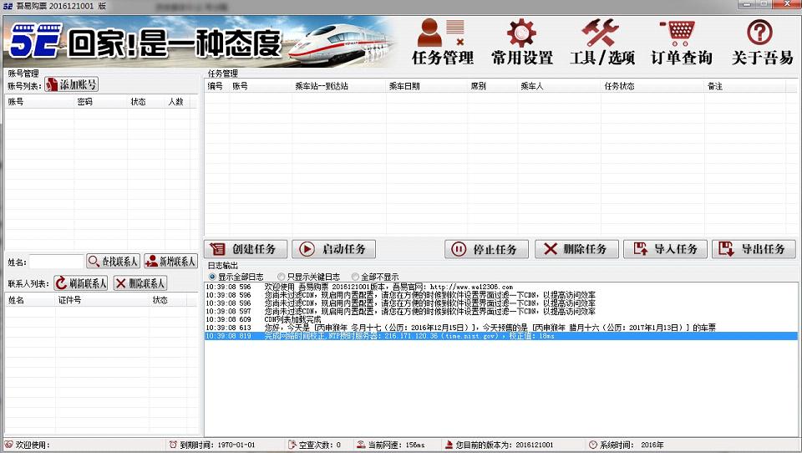Click 乘车人 column header
The image size is (802, 453).
coord(559,86)
